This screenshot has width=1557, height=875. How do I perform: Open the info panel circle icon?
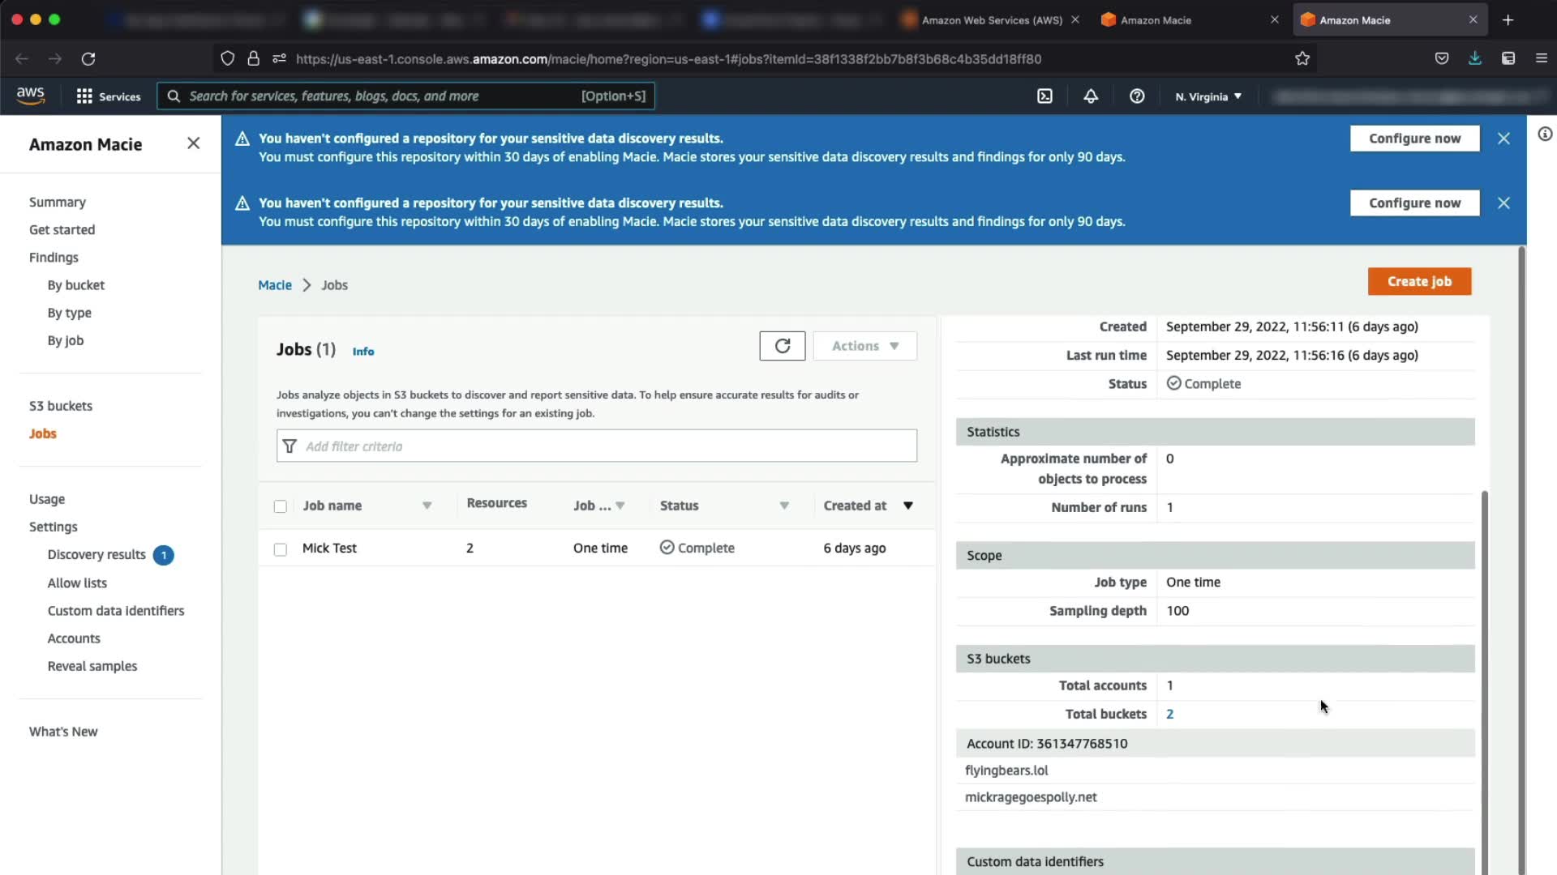click(1545, 134)
